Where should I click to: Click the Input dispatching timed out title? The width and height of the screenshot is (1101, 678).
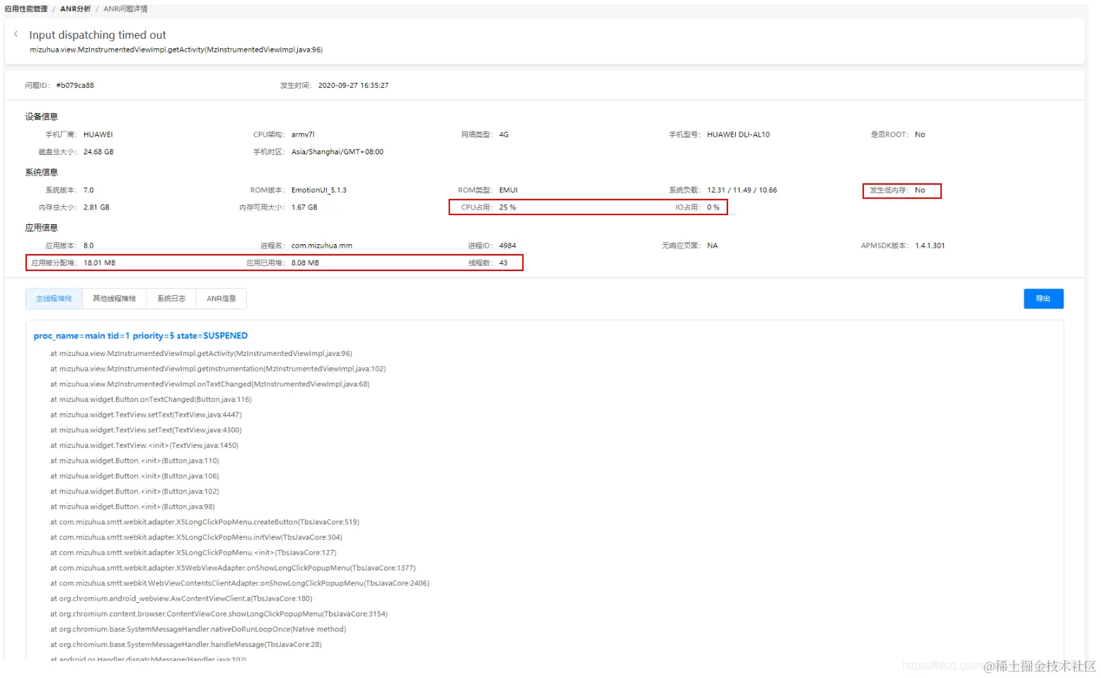98,35
